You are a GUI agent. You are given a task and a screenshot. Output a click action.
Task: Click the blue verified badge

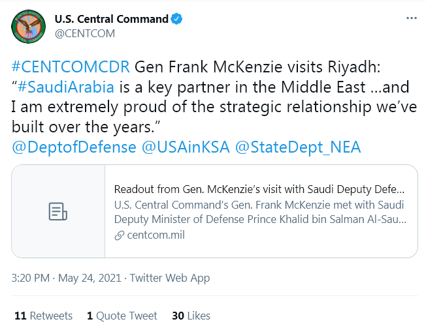point(176,19)
